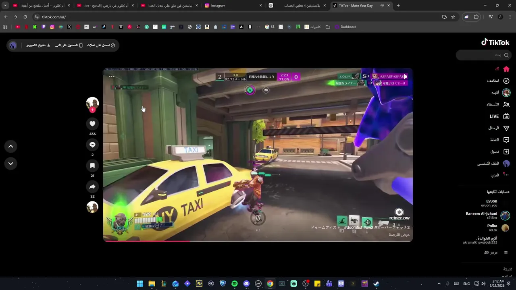The image size is (516, 290).
Task: Go back in browser history
Action: pos(6,17)
